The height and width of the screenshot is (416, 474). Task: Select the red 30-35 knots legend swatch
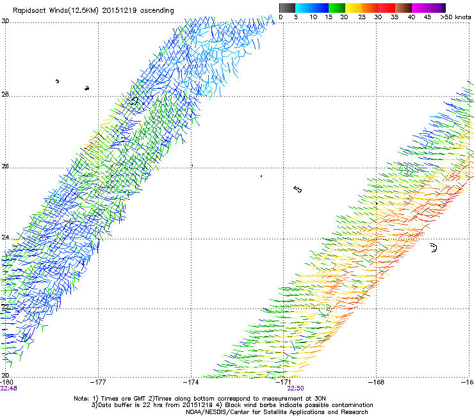tap(387, 8)
